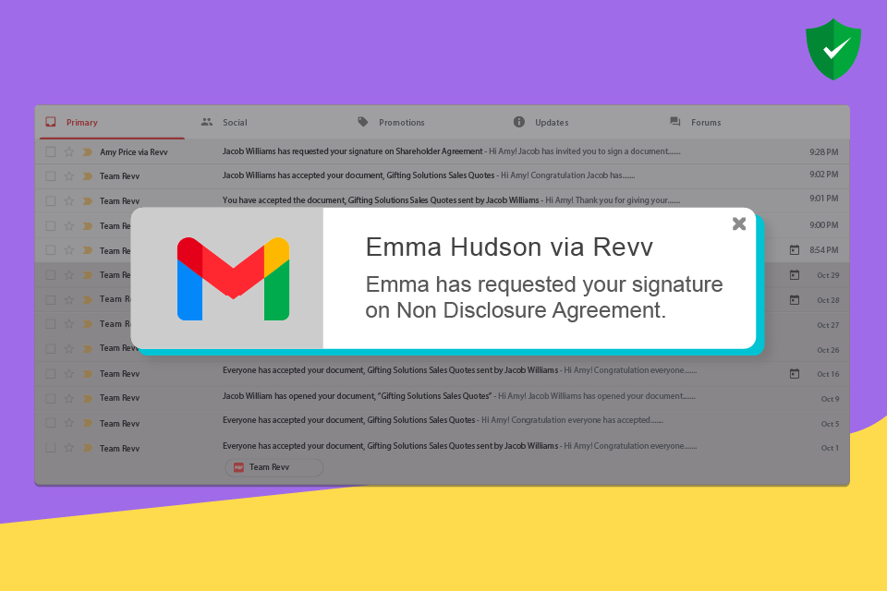Check the box for the 8:54 PM email
887x591 pixels.
point(51,250)
